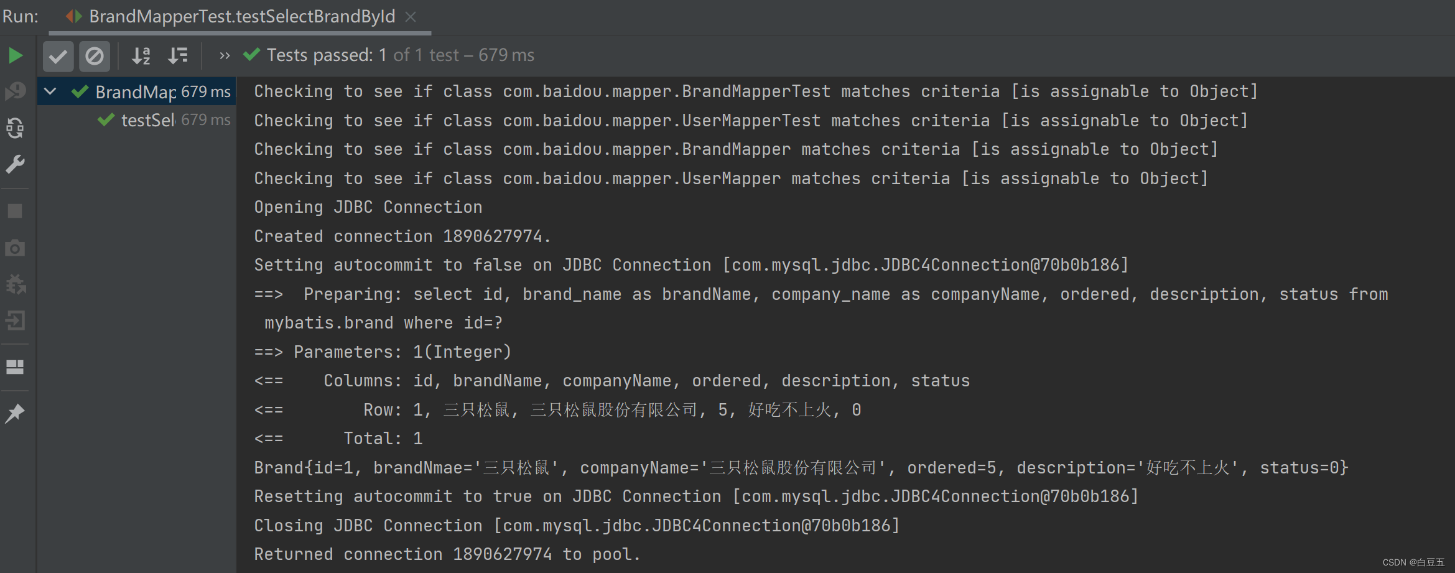Viewport: 1455px width, 573px height.
Task: Expand more toolbar actions double chevron
Action: [225, 56]
